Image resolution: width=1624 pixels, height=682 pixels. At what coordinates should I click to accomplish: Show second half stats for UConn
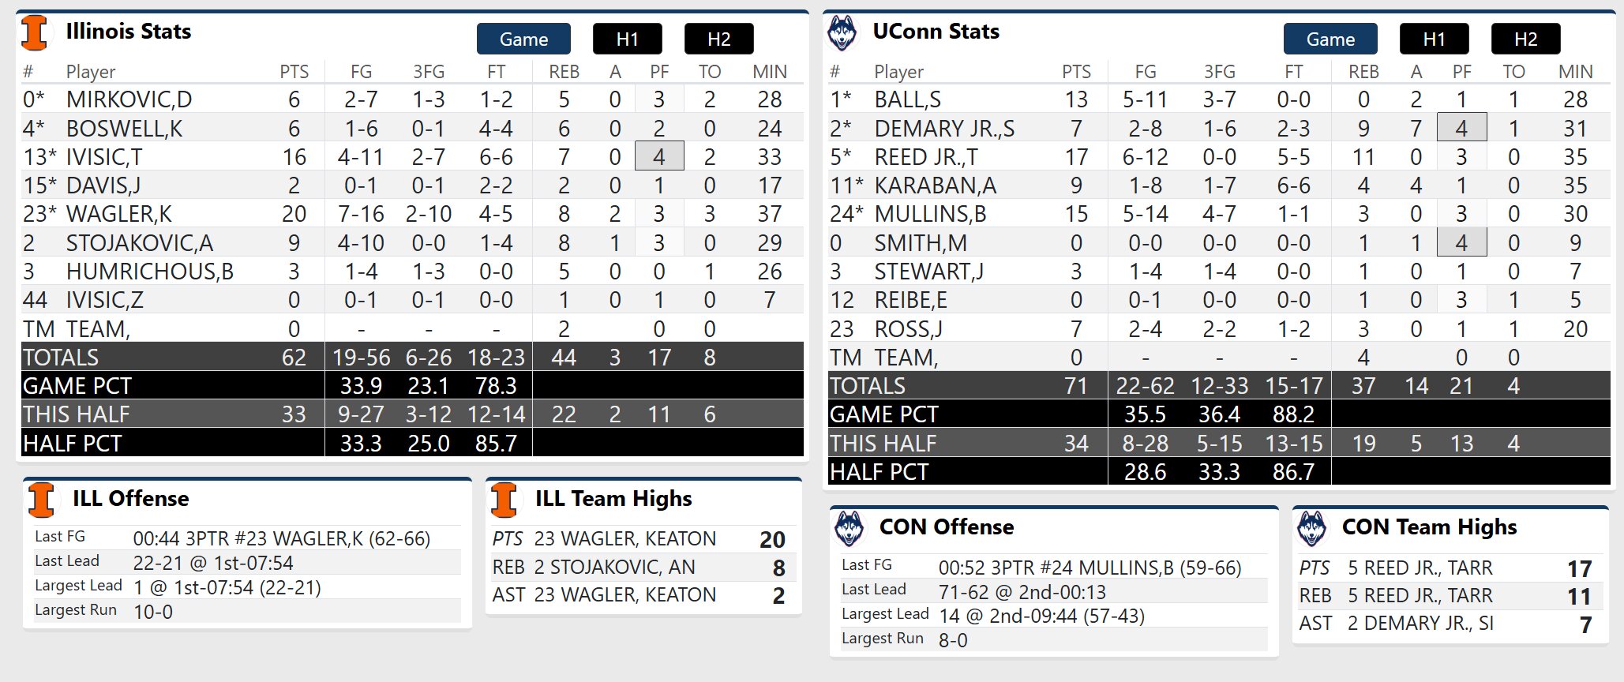pyautogui.click(x=1525, y=39)
